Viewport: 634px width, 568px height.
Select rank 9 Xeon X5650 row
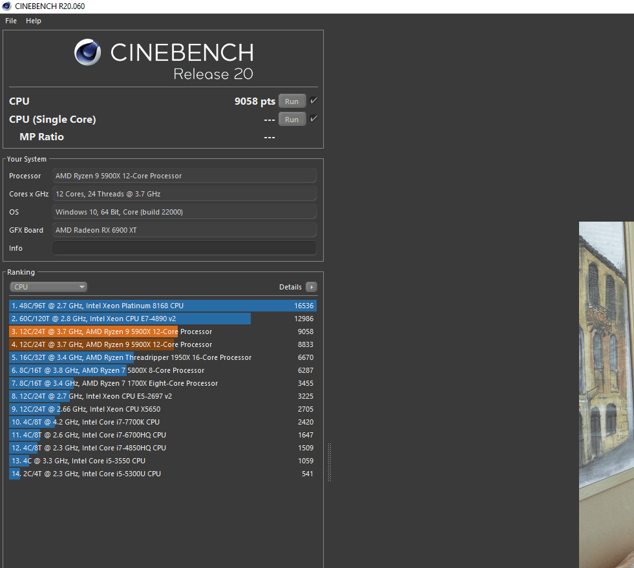tap(163, 409)
